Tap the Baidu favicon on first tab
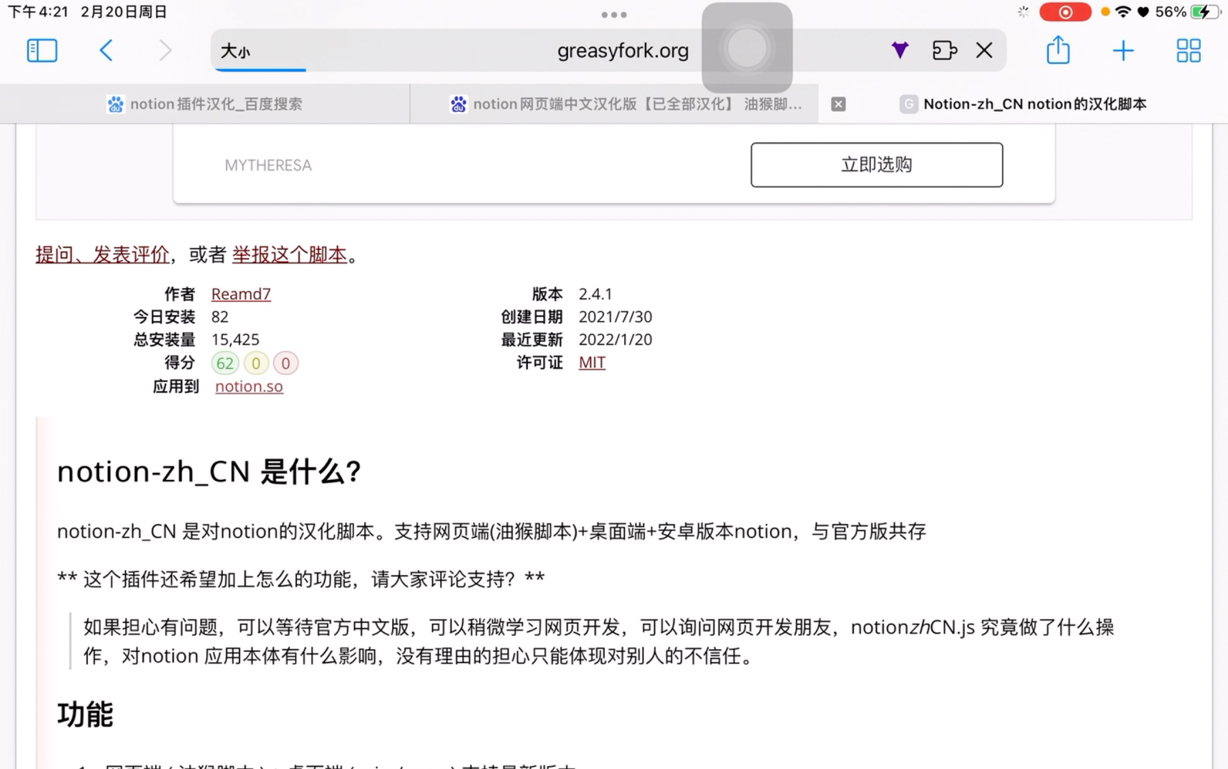The height and width of the screenshot is (769, 1228). pyautogui.click(x=115, y=104)
